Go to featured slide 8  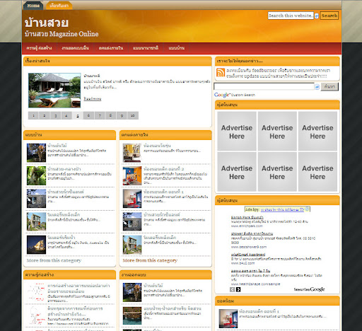click(110, 115)
